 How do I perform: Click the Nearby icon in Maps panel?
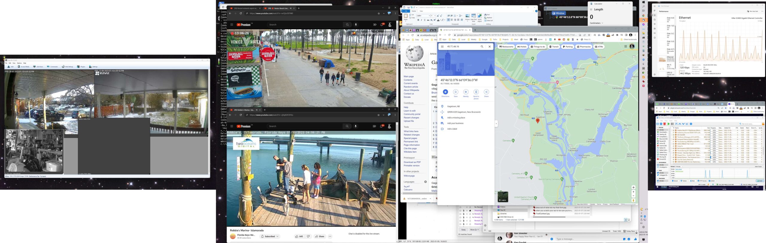tap(466, 92)
